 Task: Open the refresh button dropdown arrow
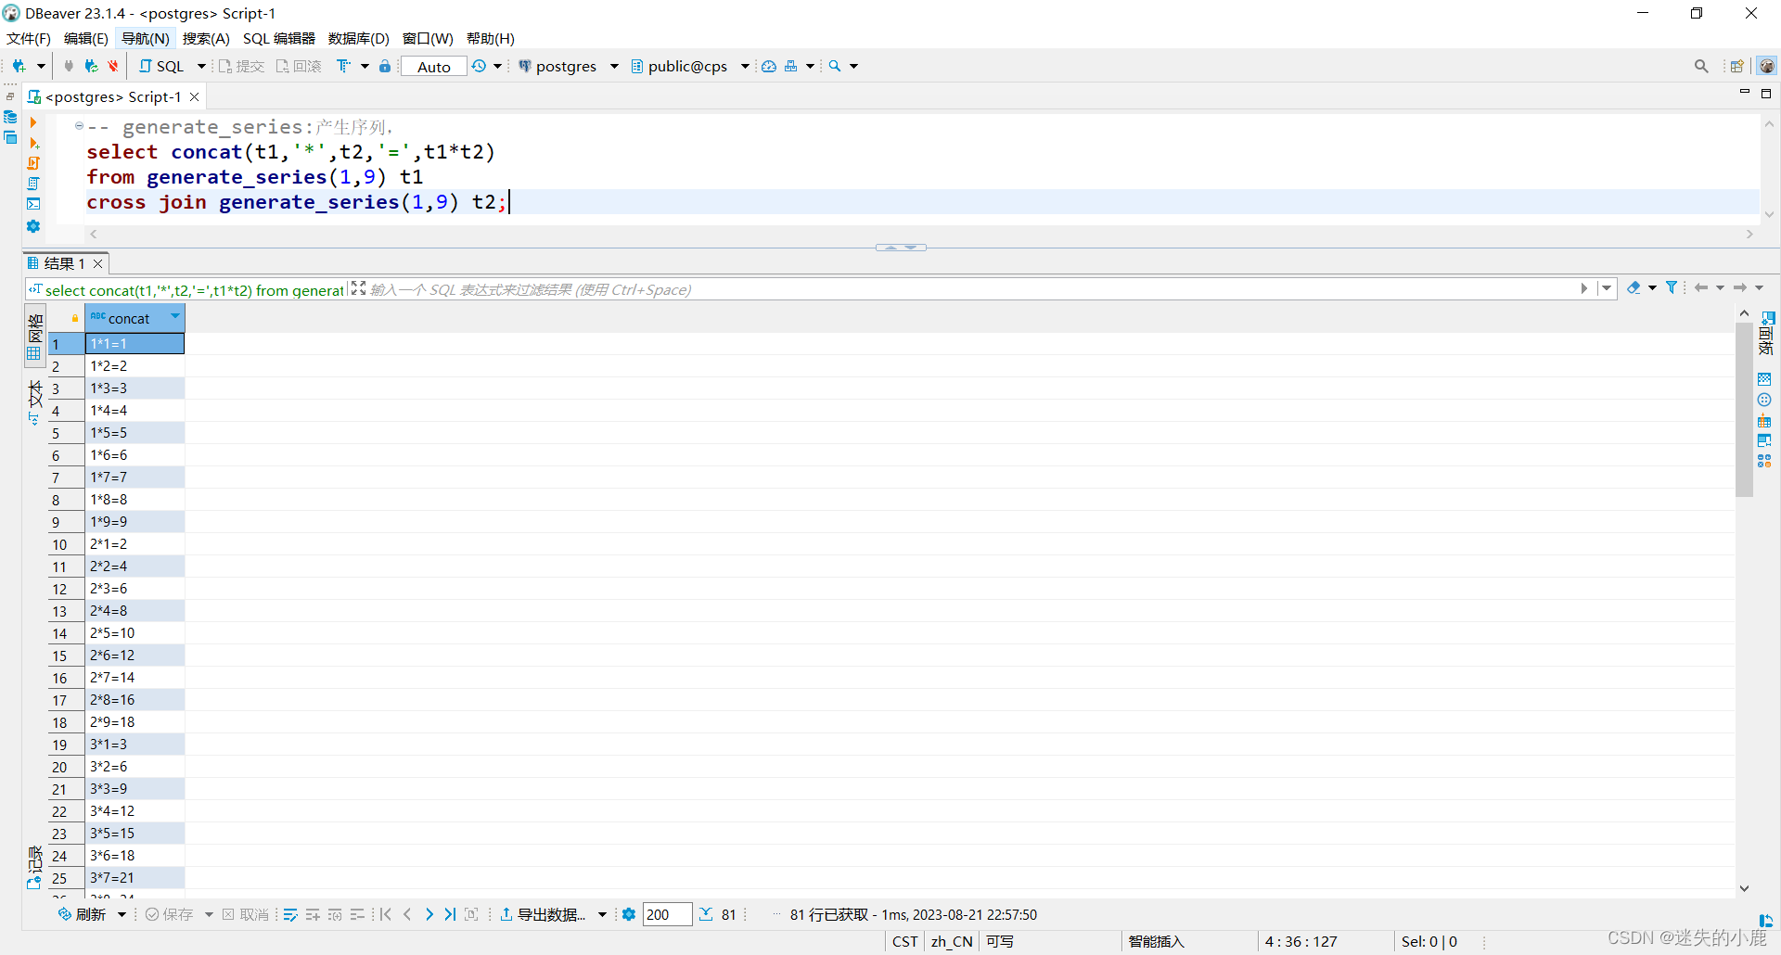pos(122,915)
